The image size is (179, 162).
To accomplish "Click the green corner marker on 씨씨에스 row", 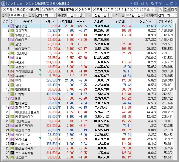I will click(40, 74).
